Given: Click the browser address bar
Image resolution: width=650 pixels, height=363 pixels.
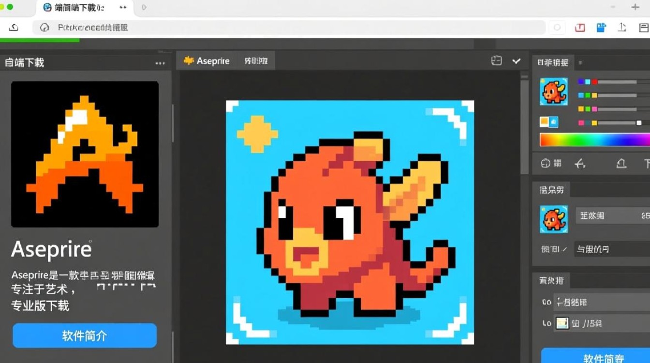Looking at the screenshot, I should click(290, 28).
